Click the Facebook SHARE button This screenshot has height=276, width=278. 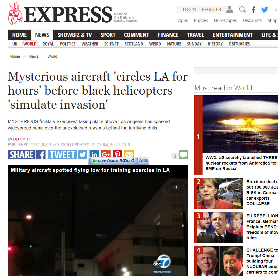[x=27, y=155]
